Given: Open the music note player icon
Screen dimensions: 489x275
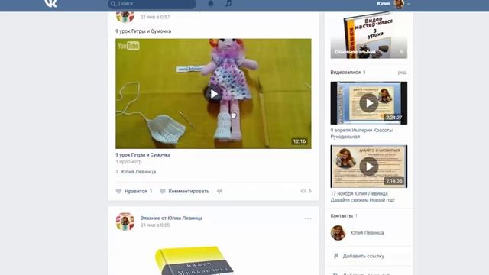Looking at the screenshot, I should pos(228,3).
